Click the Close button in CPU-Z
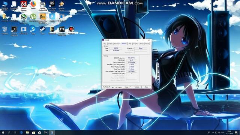This screenshot has width=240, height=135. [x=147, y=87]
